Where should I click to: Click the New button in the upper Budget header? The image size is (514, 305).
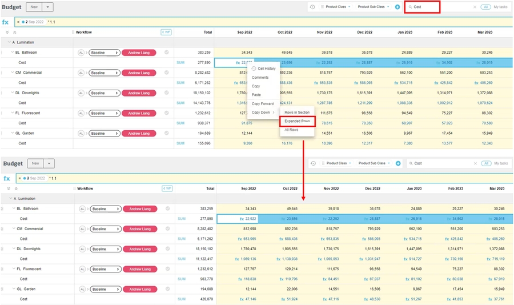35,6
